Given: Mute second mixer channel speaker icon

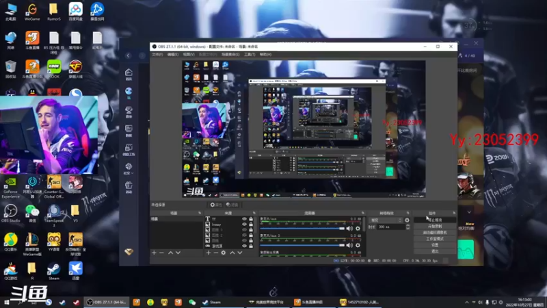Looking at the screenshot, I should 349,245.
